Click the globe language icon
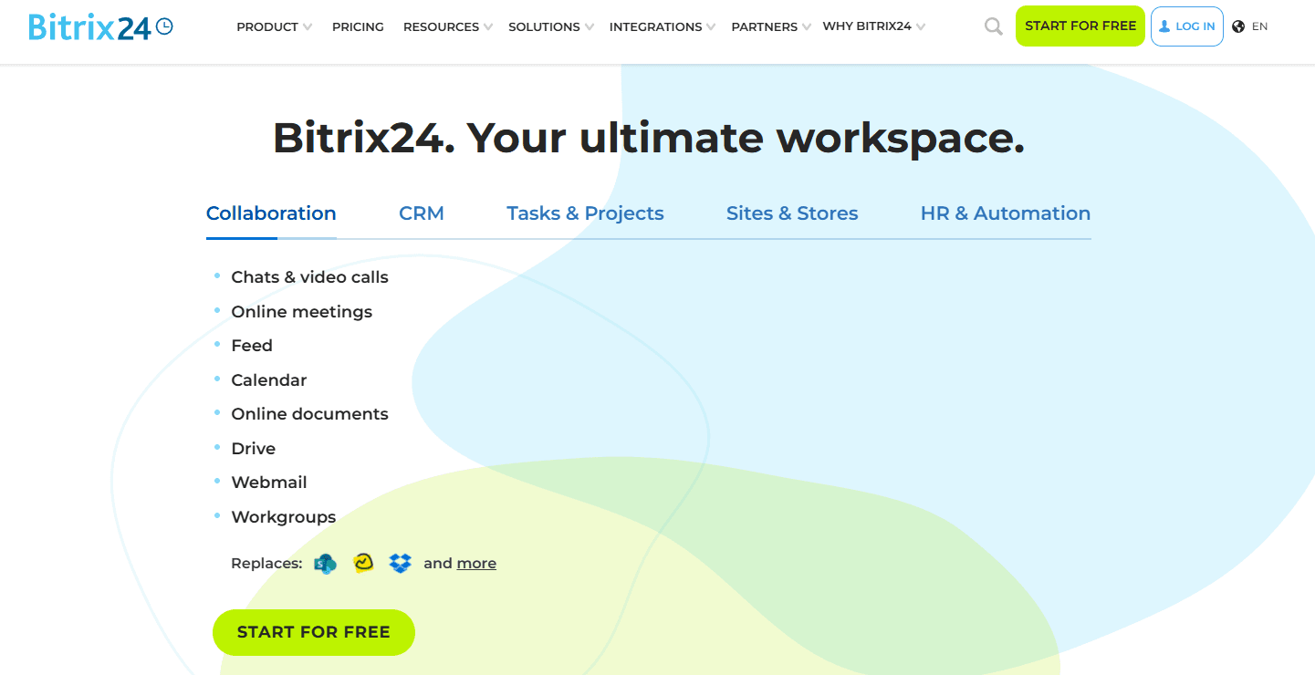Image resolution: width=1315 pixels, height=675 pixels. click(x=1238, y=26)
